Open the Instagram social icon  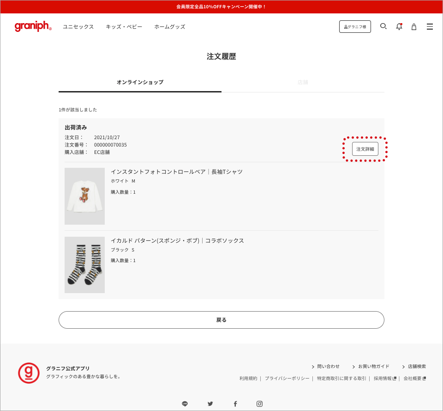click(260, 404)
